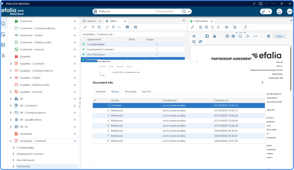Click the attachment paperclip button in the header

(x=263, y=11)
